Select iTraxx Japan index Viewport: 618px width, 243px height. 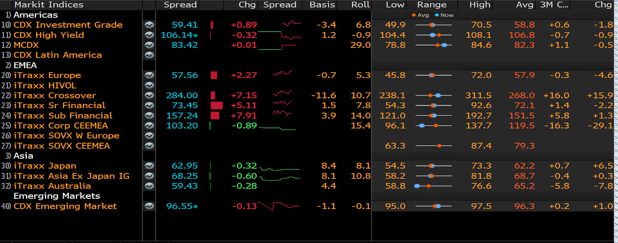pos(45,166)
